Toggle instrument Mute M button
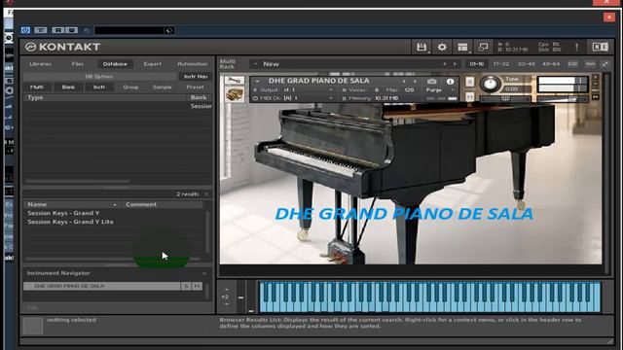The height and width of the screenshot is (350, 623). [469, 96]
